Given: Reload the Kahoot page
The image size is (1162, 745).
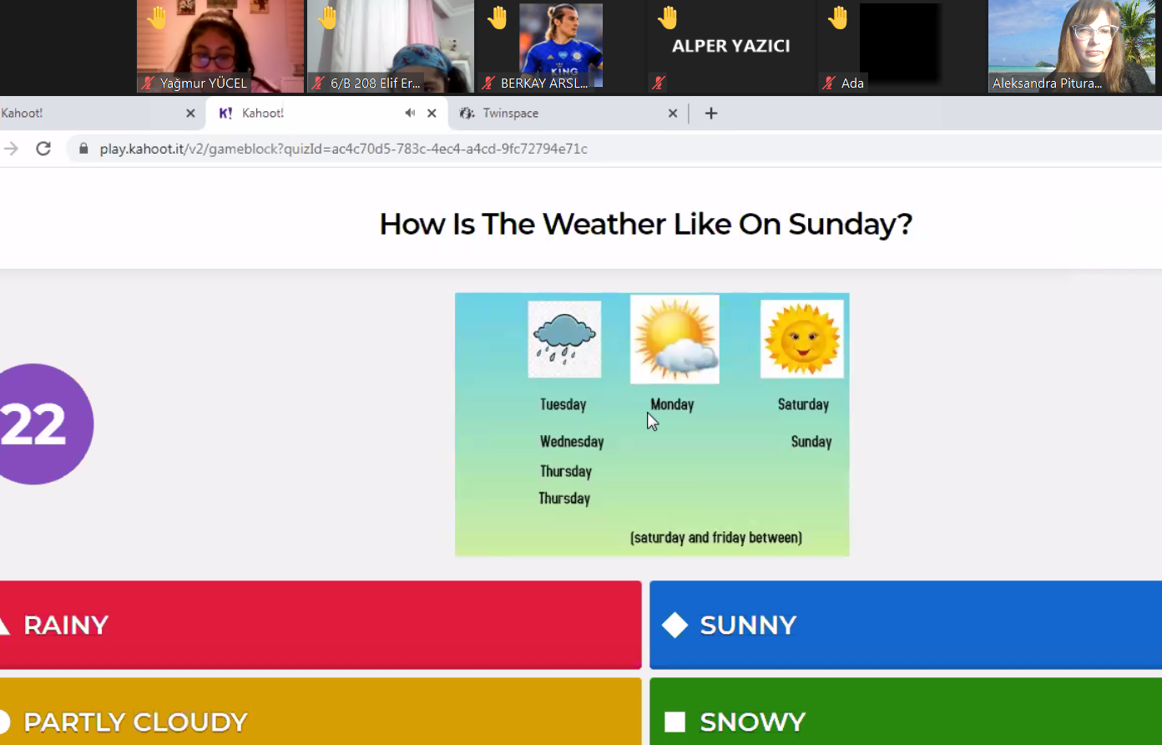Looking at the screenshot, I should (x=43, y=149).
